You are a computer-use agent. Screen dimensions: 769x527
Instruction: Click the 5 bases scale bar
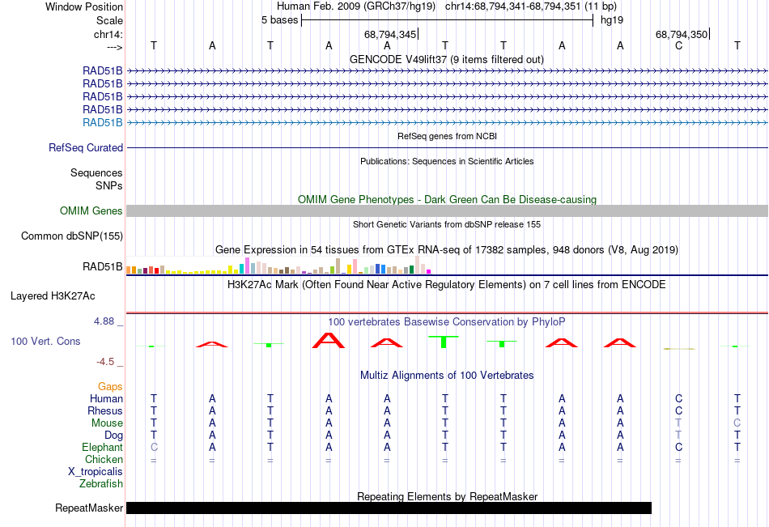point(448,20)
